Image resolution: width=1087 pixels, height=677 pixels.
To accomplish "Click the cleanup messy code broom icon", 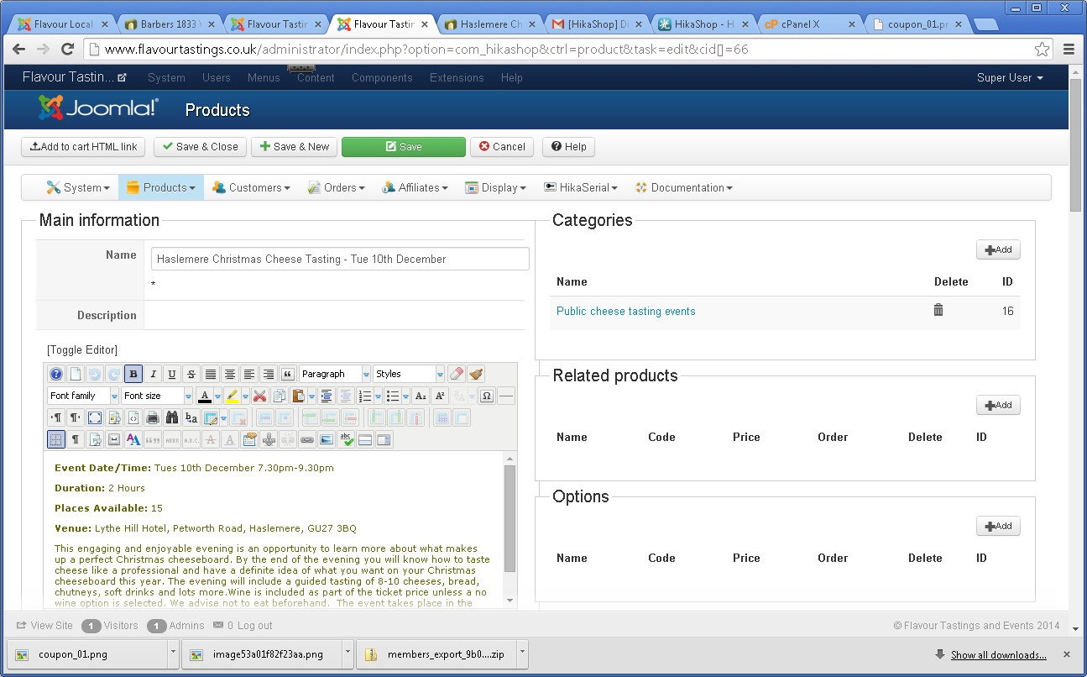I will click(x=476, y=375).
